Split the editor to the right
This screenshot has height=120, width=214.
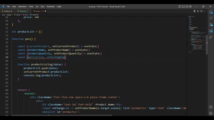point(201,11)
